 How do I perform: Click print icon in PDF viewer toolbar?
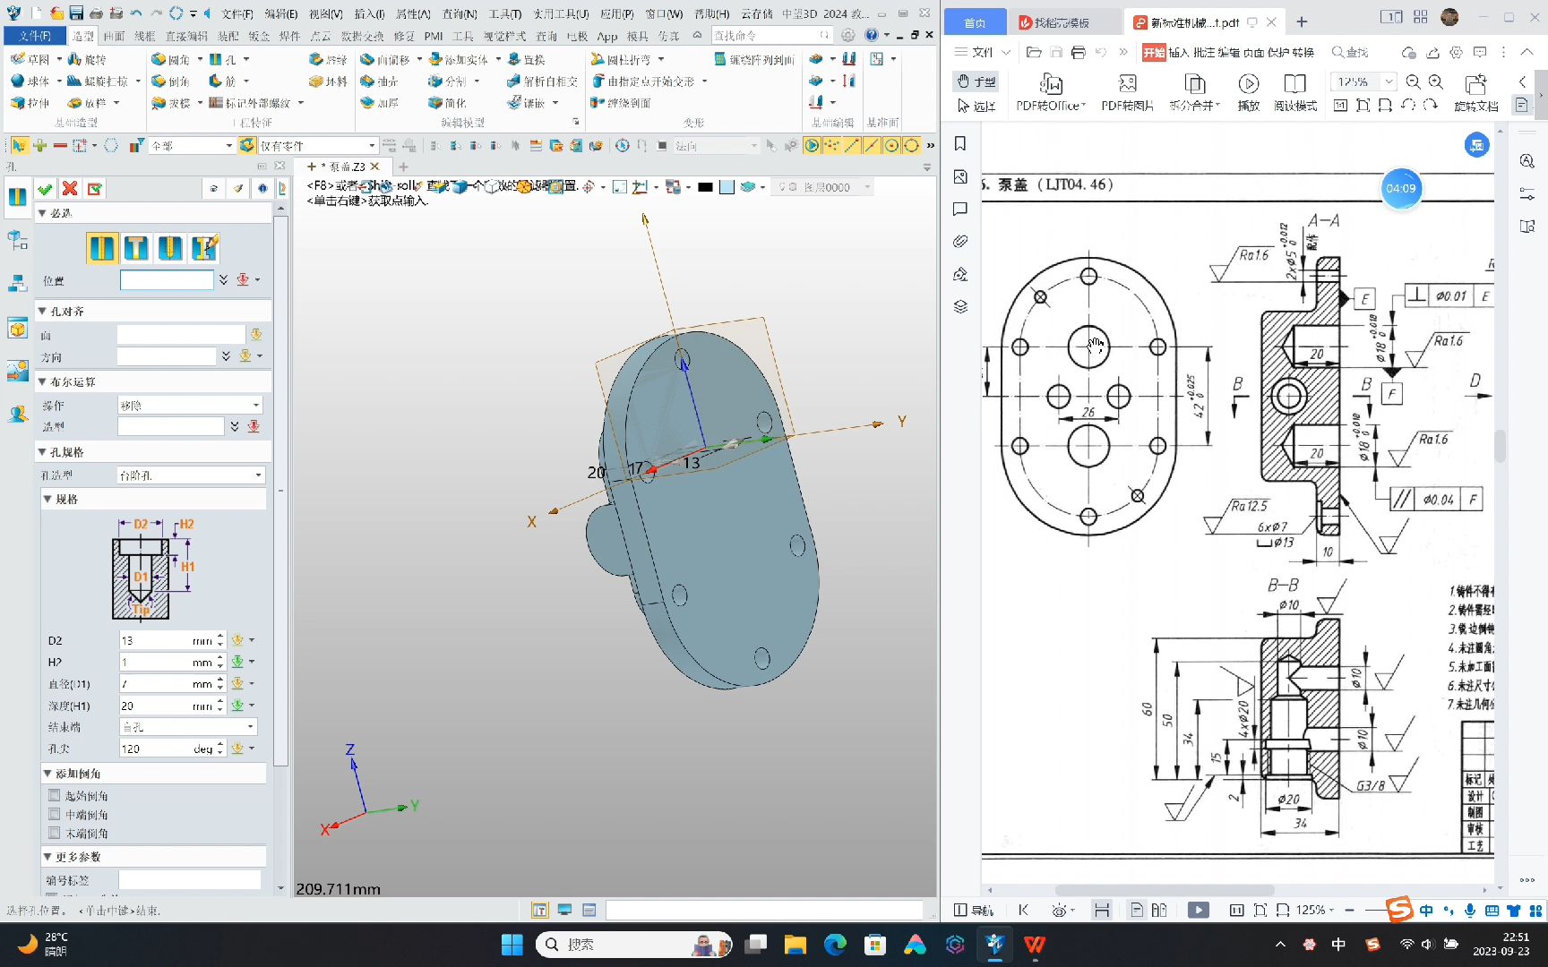coord(1078,52)
